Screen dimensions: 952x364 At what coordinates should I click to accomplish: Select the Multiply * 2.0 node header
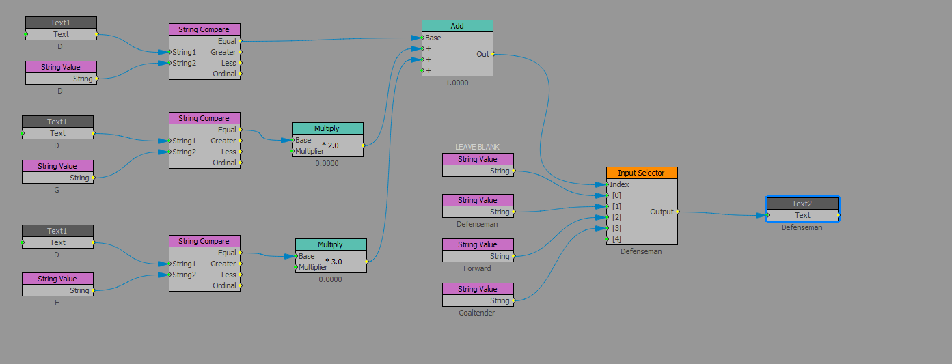(327, 128)
